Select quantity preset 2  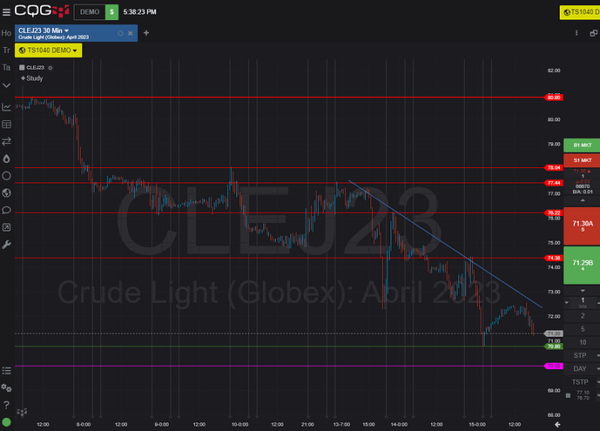click(583, 316)
